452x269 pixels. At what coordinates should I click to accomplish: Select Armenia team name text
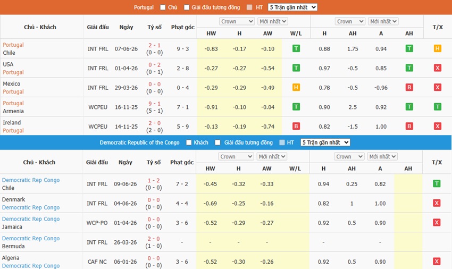pos(13,111)
